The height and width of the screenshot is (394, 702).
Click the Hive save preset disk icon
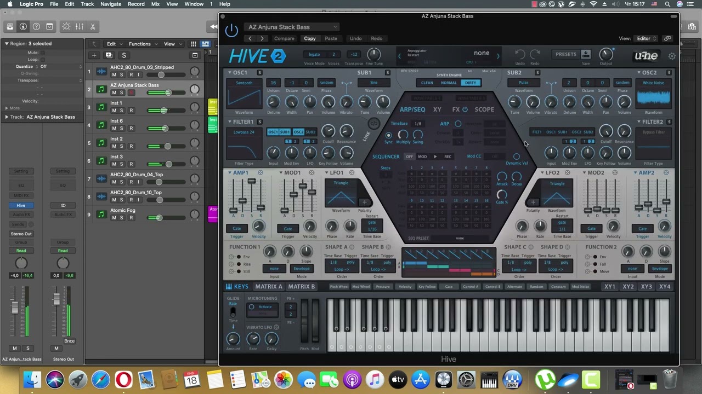586,54
